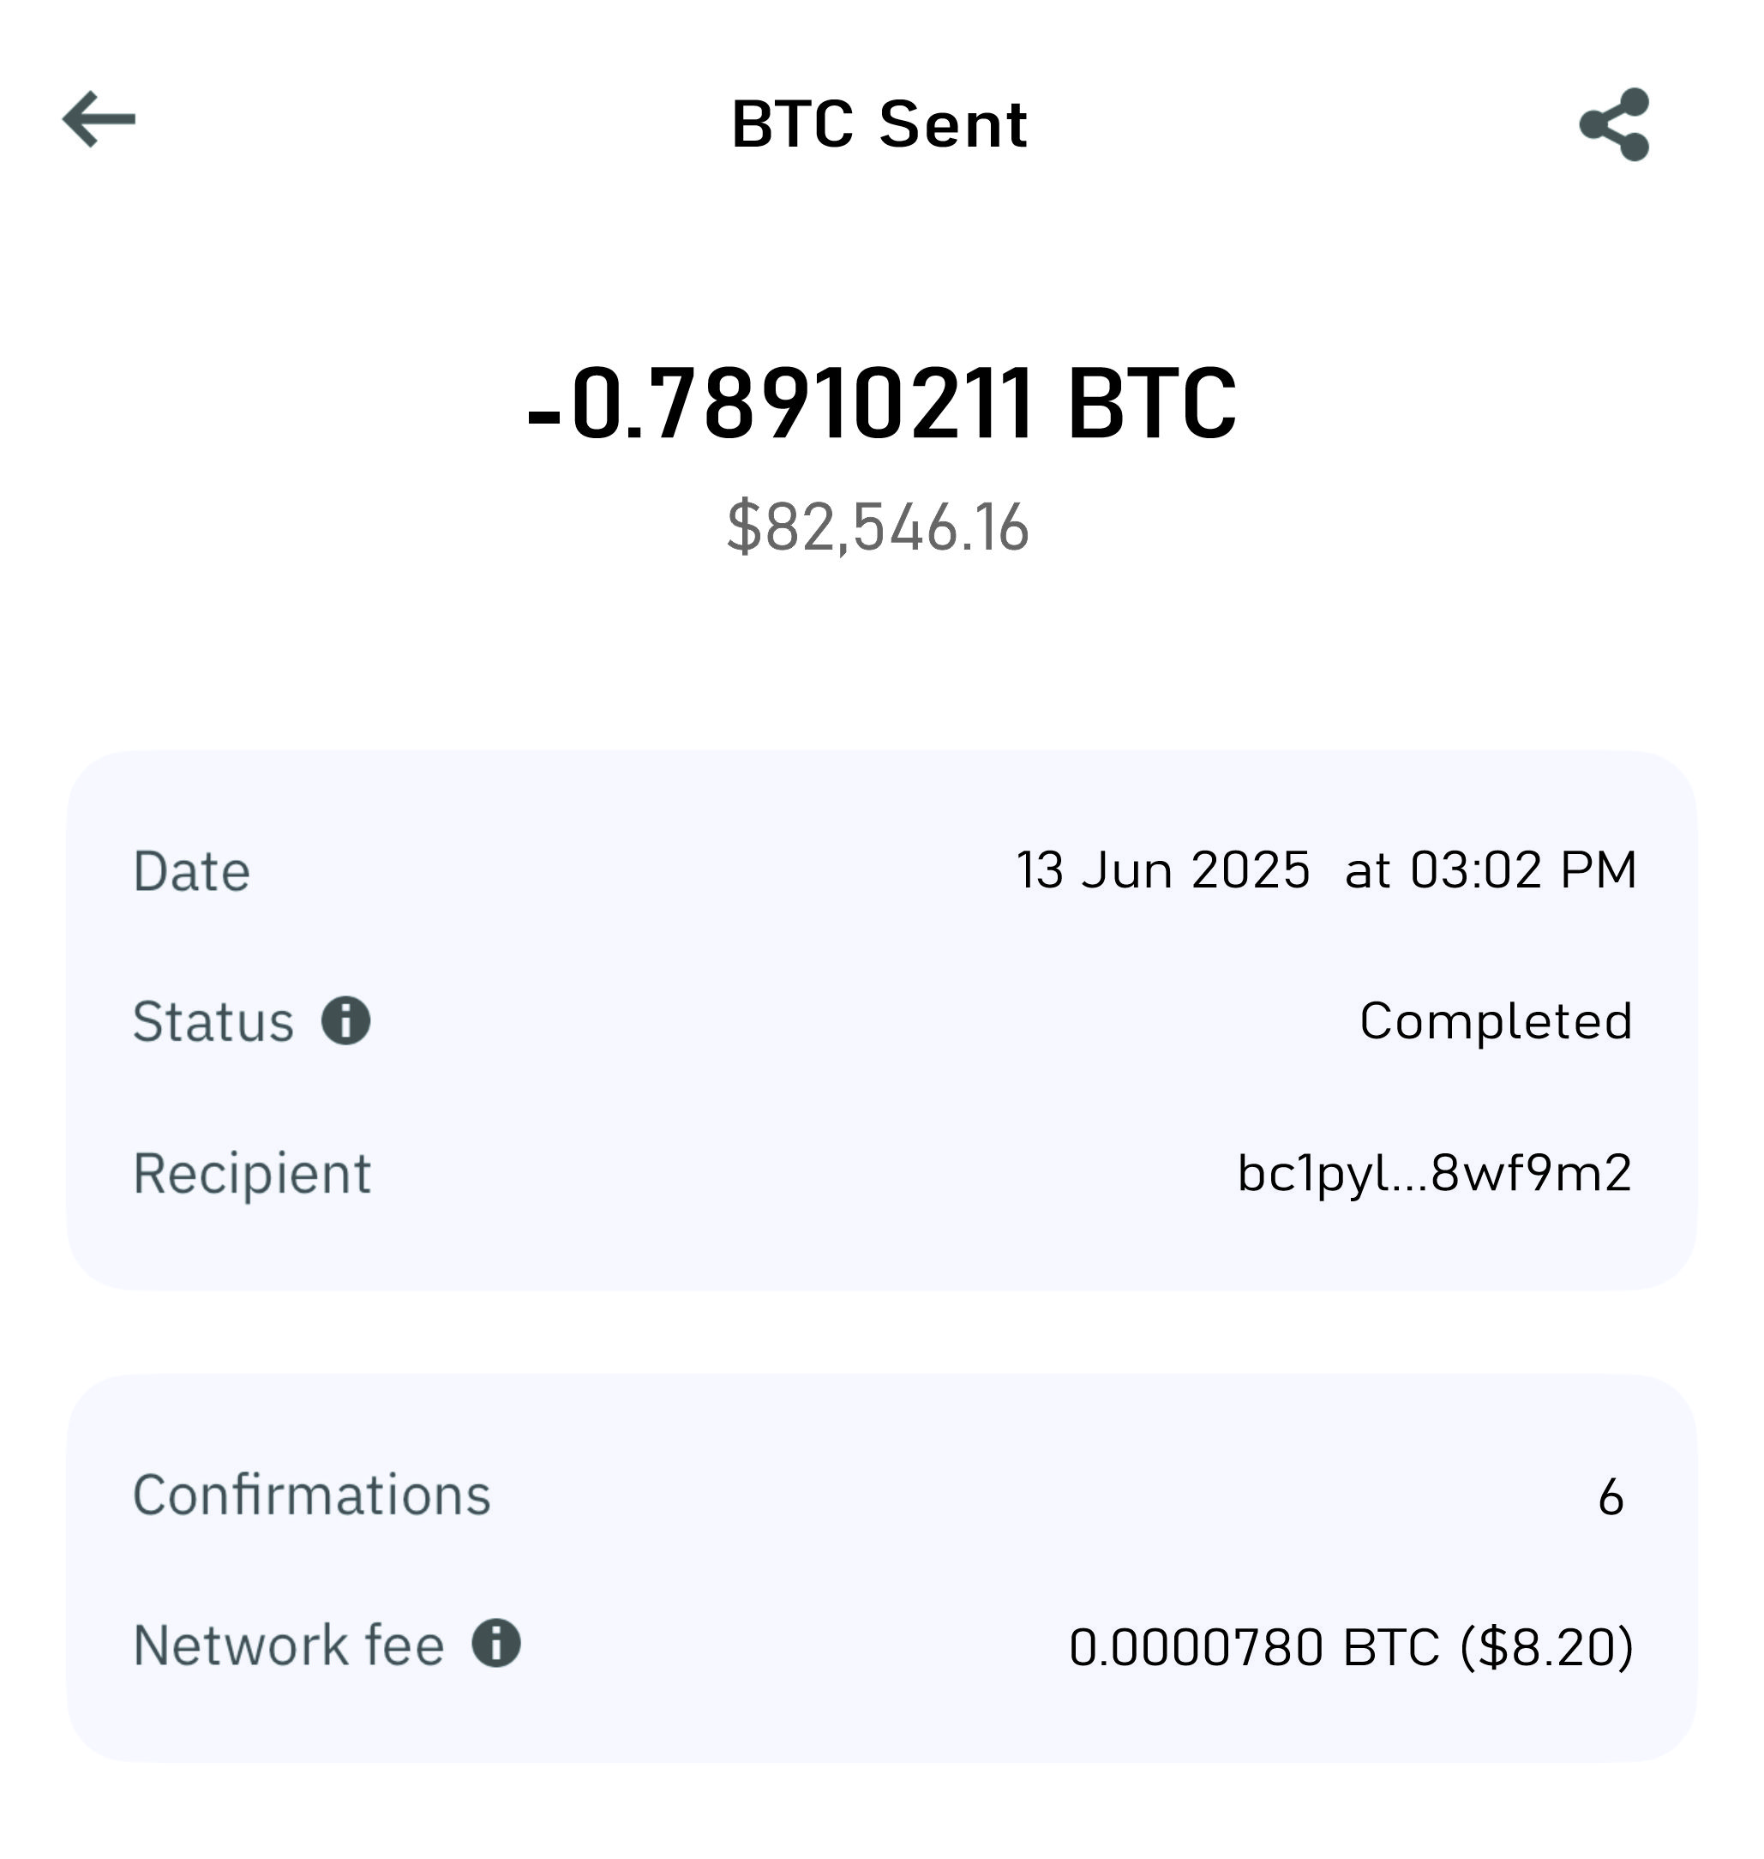Select the Confirmations label
This screenshot has width=1764, height=1859.
coord(311,1495)
